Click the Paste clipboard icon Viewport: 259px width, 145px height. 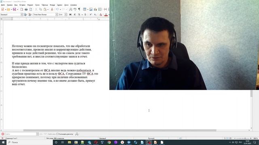tap(45, 9)
